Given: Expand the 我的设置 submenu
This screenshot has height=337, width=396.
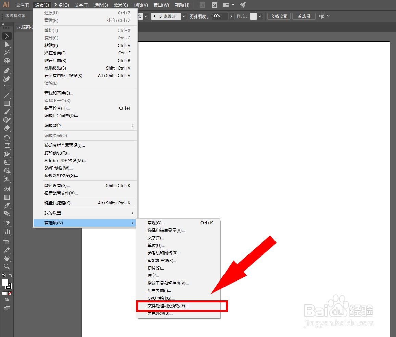Looking at the screenshot, I should pyautogui.click(x=85, y=213).
